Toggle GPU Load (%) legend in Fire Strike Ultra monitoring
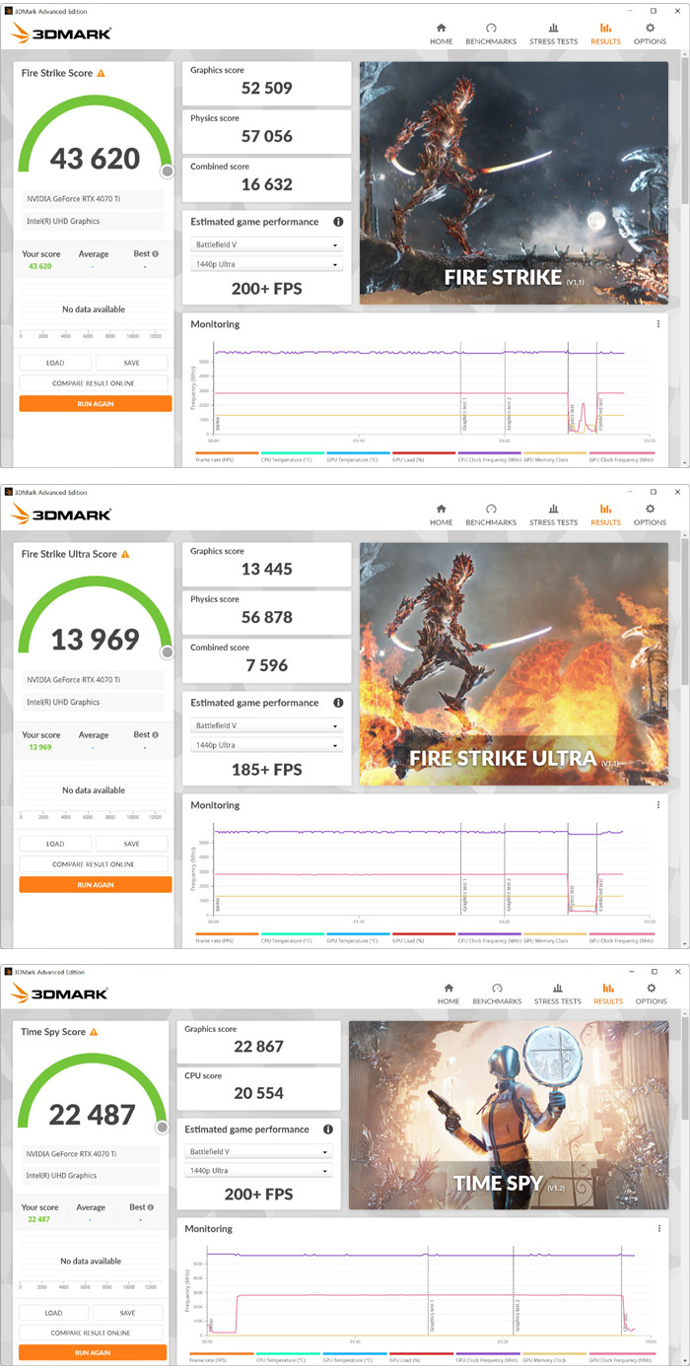The width and height of the screenshot is (690, 1370). click(x=424, y=938)
